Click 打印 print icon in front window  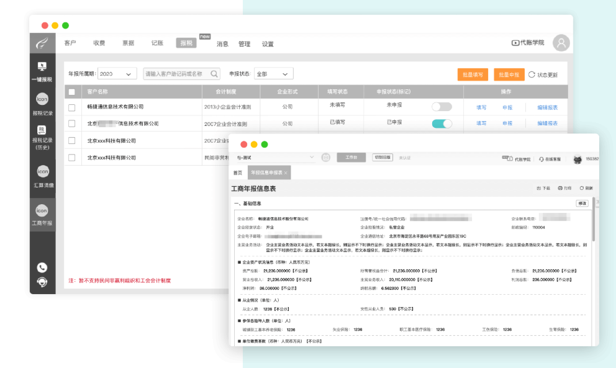click(560, 188)
